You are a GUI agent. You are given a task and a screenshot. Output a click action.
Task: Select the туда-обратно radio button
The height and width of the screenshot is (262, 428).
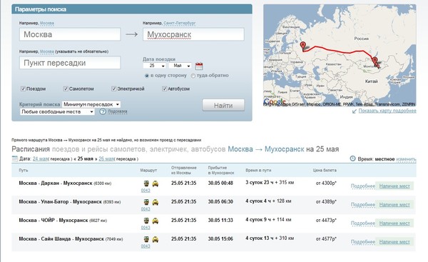point(193,76)
